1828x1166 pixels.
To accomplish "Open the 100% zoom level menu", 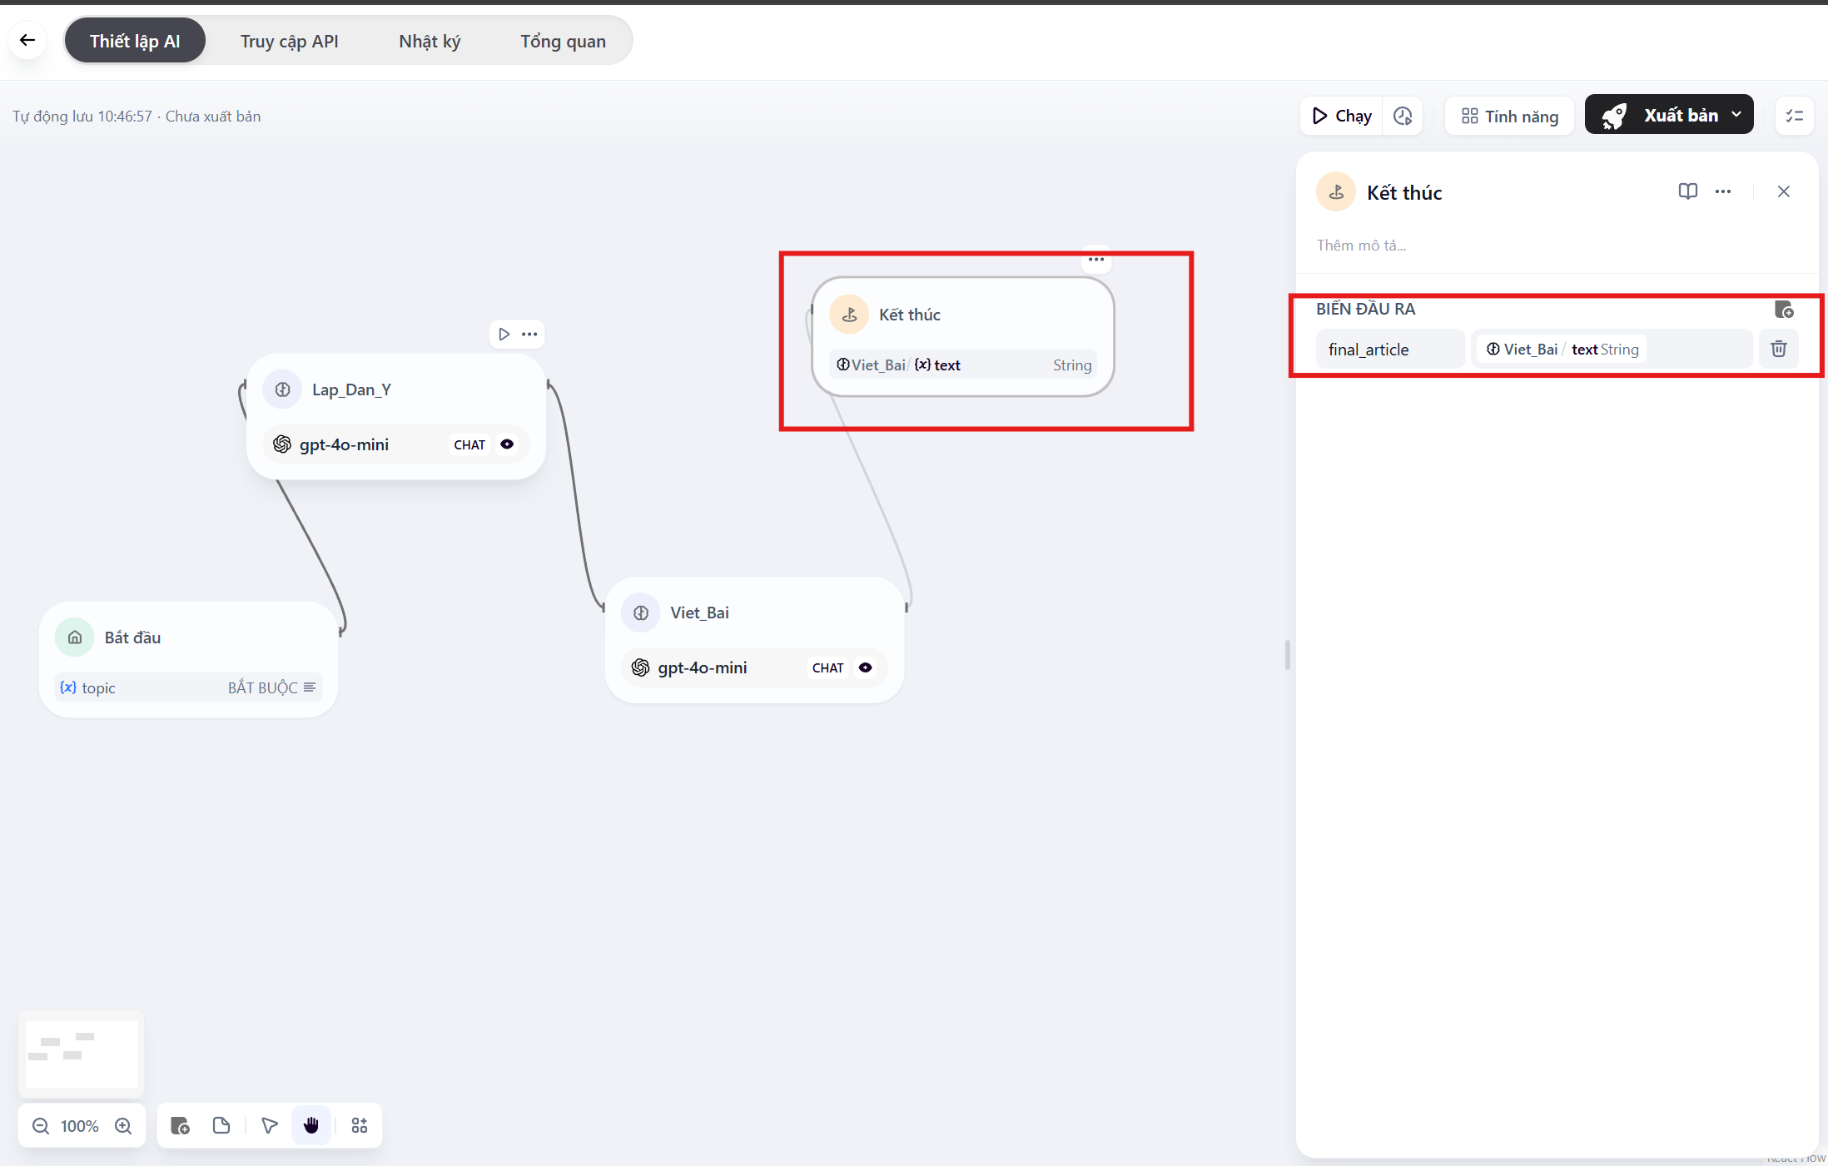I will [80, 1126].
